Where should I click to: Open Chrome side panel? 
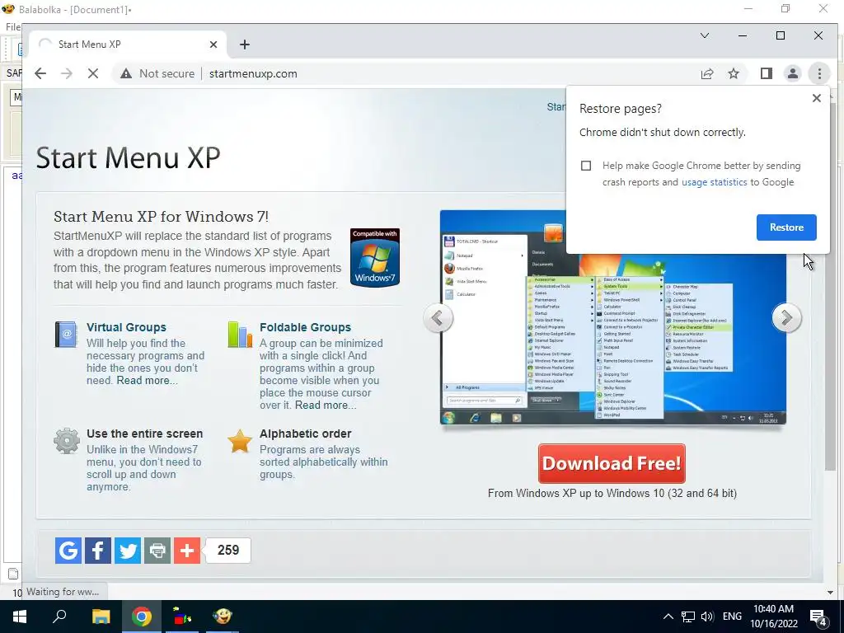click(767, 73)
